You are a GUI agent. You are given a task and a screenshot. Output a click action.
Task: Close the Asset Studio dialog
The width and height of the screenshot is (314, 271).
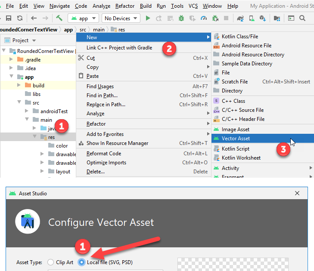pos(297,193)
